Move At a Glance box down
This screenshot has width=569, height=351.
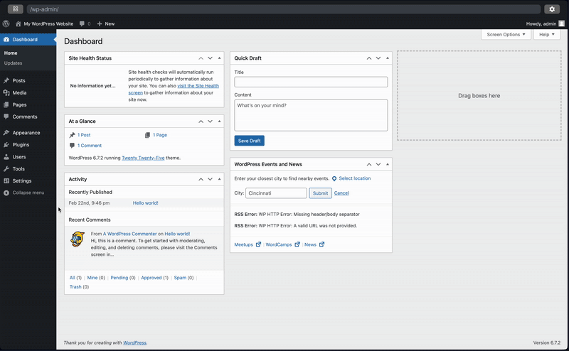(x=210, y=121)
